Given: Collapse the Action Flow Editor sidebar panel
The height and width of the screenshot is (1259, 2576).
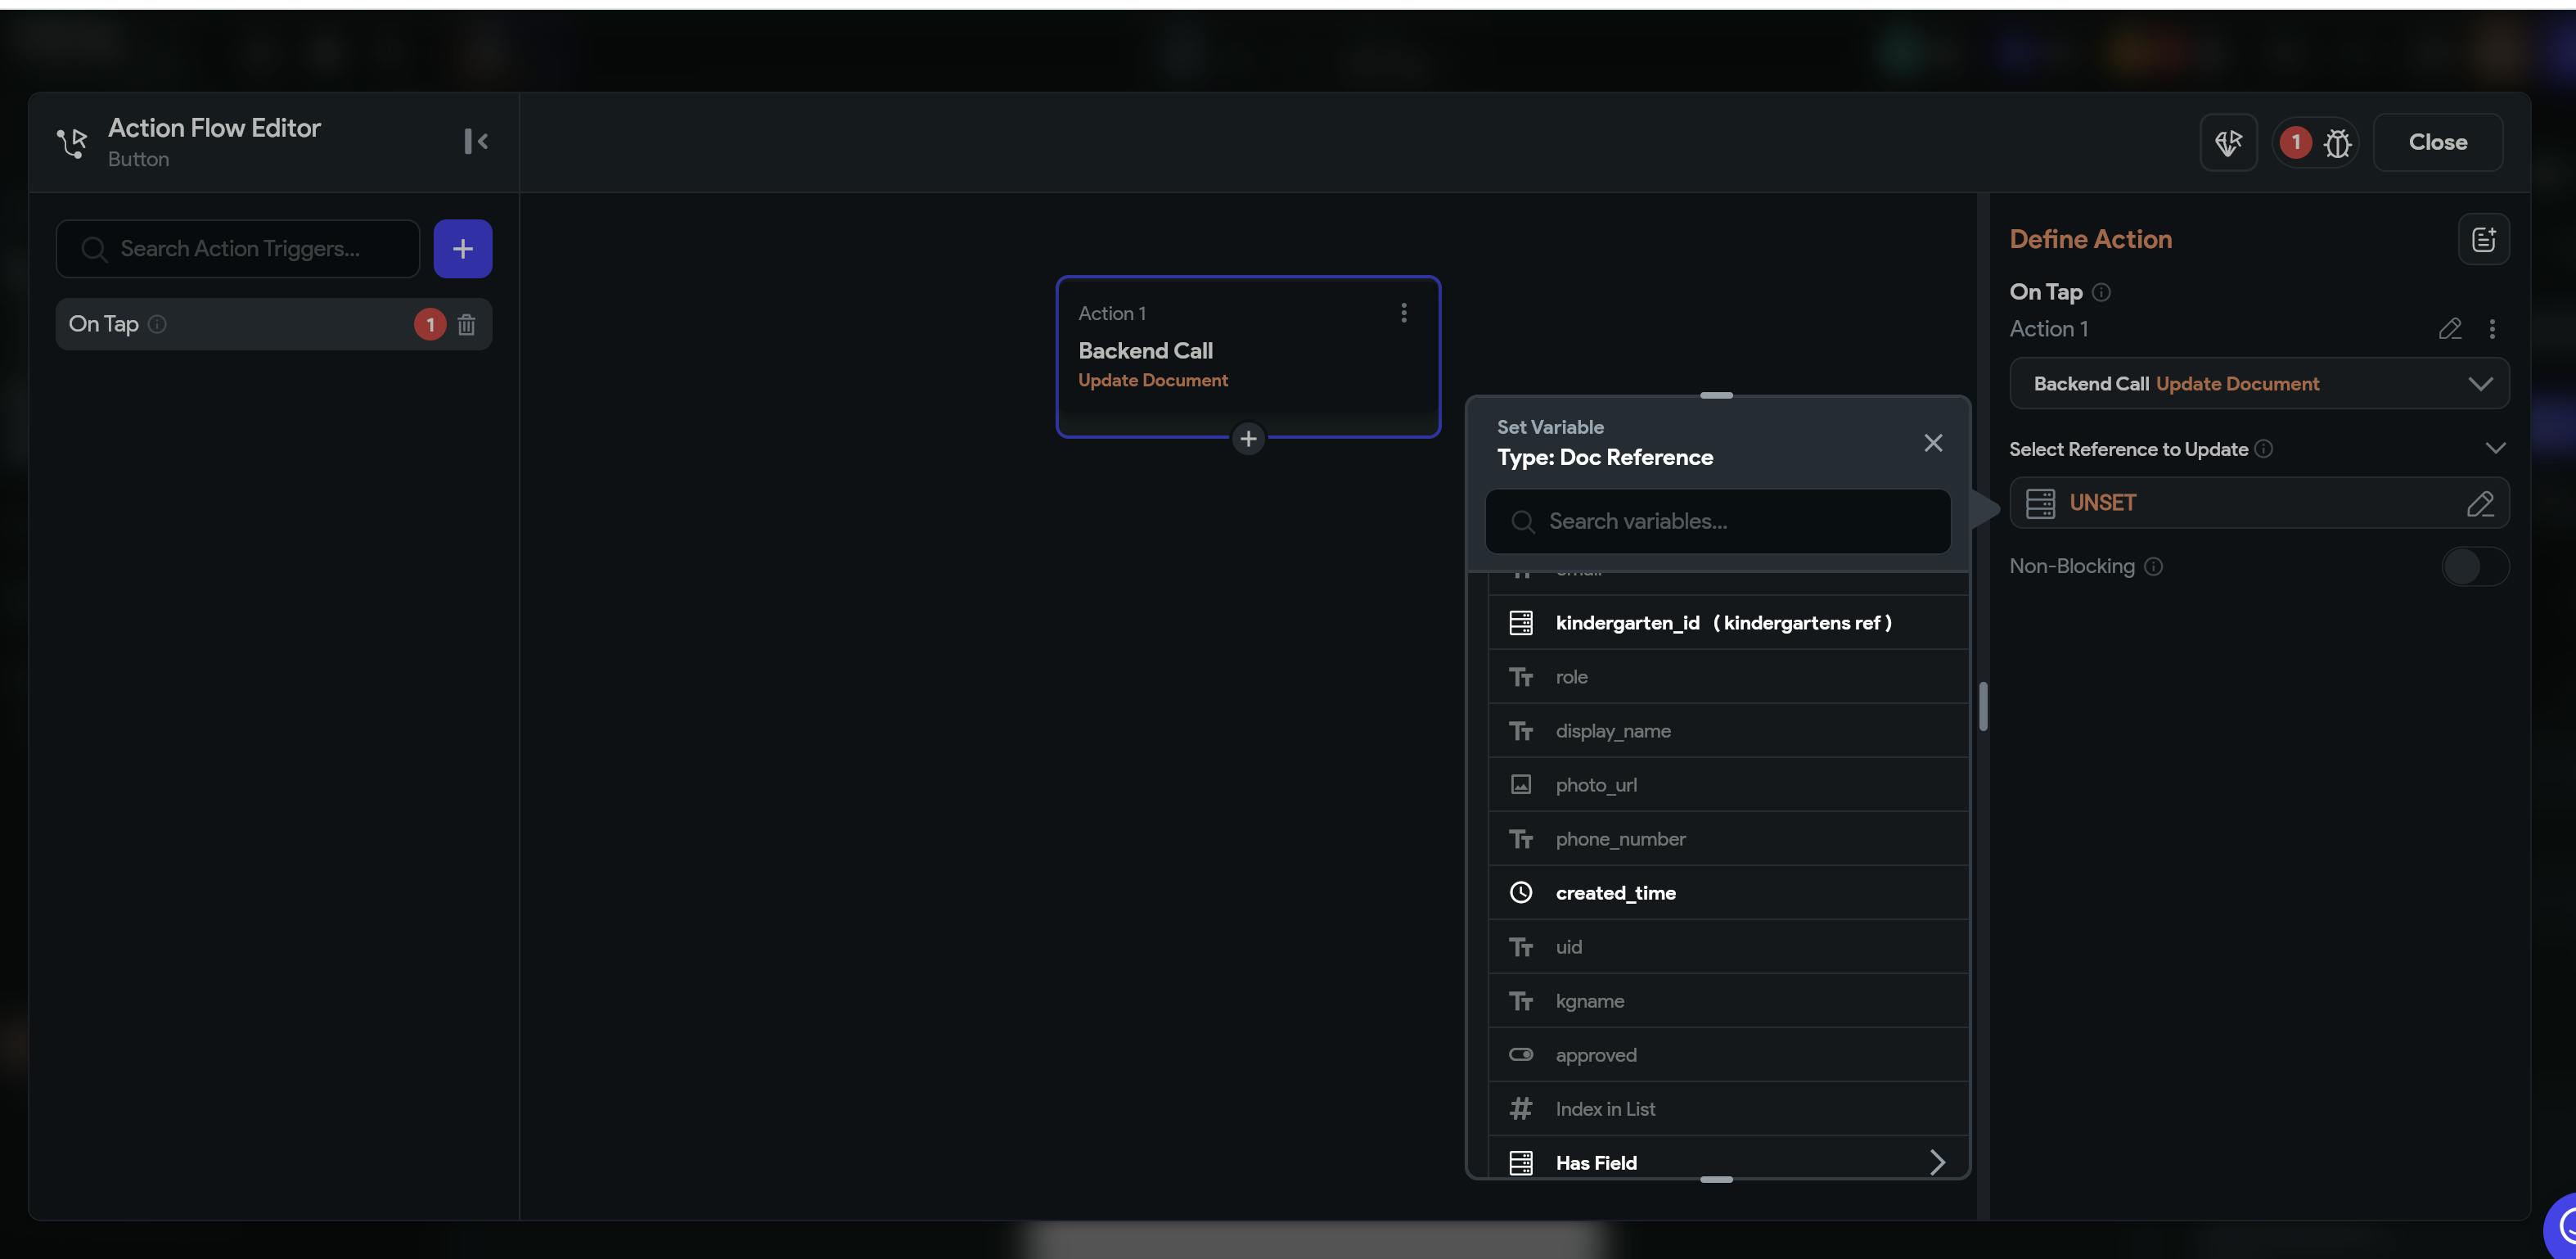Looking at the screenshot, I should coord(476,141).
